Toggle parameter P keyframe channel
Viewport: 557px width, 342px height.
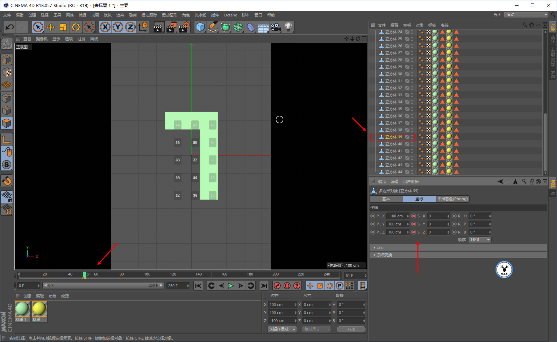click(x=340, y=286)
